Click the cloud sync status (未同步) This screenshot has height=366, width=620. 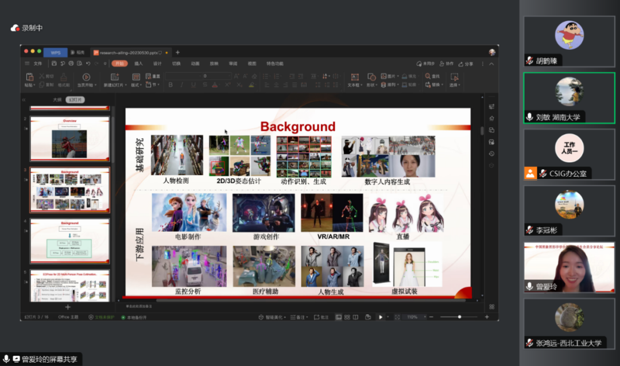tap(425, 64)
